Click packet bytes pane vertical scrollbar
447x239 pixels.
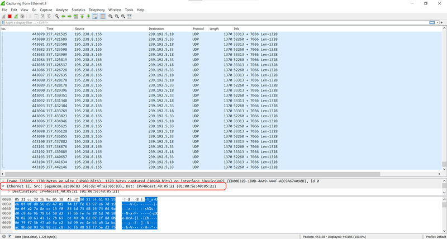pyautogui.click(x=444, y=205)
